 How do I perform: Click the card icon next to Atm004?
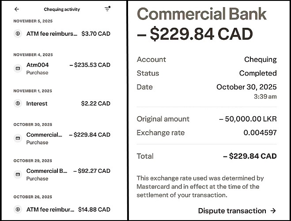click(x=18, y=69)
